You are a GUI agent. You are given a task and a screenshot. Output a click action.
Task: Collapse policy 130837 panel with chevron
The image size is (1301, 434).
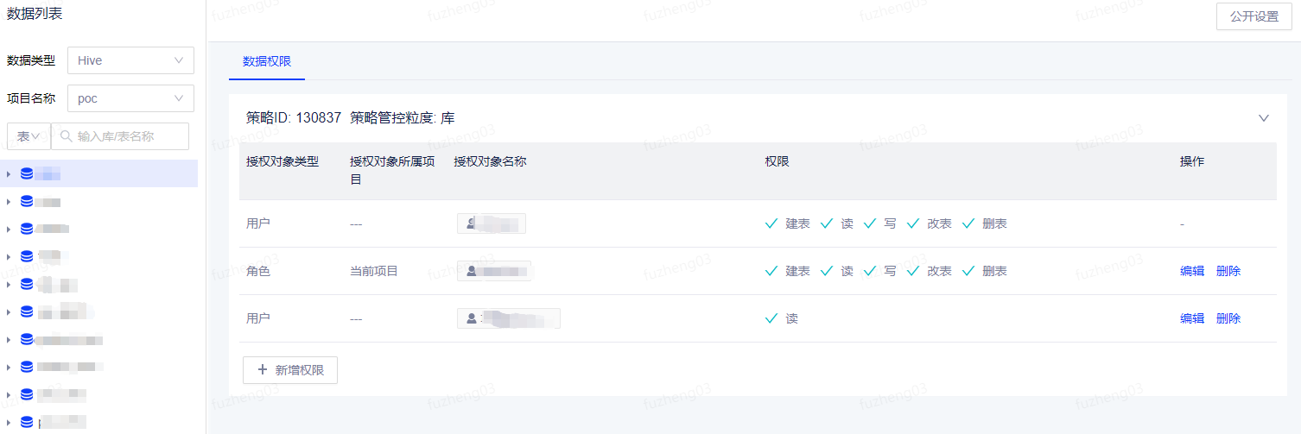click(1264, 118)
